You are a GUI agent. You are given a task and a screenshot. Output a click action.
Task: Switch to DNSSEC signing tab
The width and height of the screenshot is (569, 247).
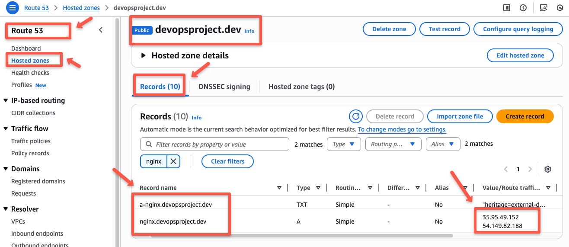click(x=224, y=87)
